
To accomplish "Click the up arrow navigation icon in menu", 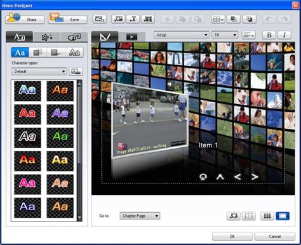I will click(220, 176).
